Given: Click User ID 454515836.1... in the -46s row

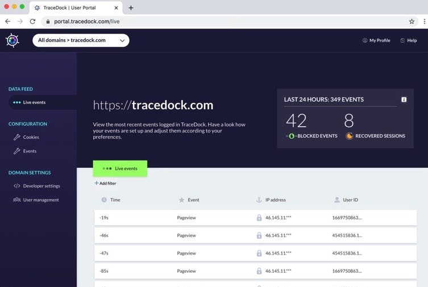Looking at the screenshot, I should coord(347,235).
